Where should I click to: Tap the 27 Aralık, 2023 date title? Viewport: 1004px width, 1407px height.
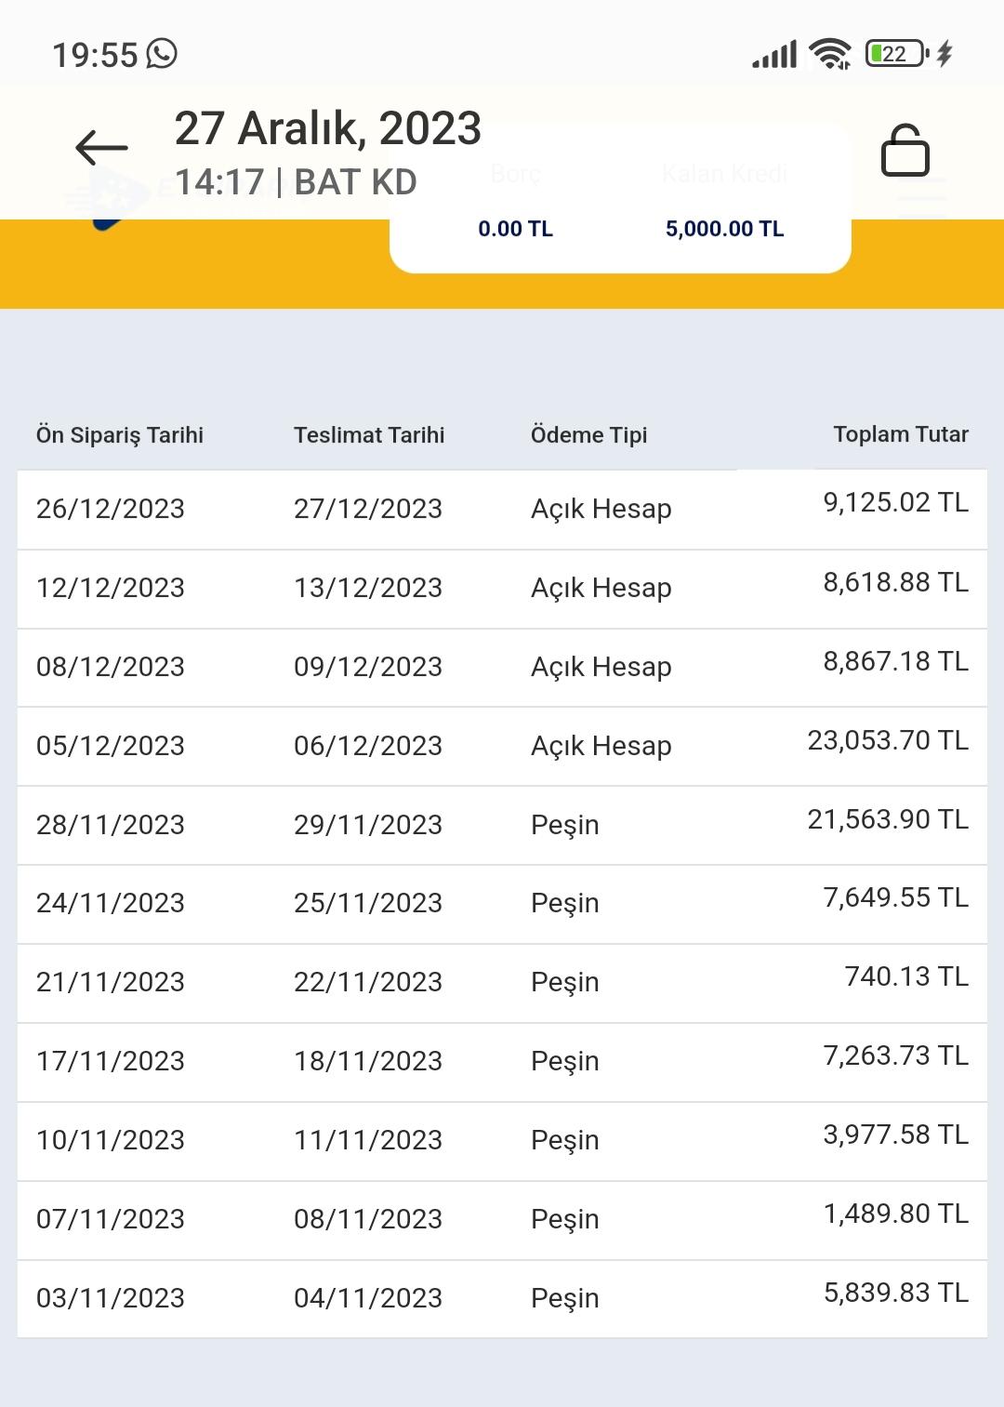[327, 128]
